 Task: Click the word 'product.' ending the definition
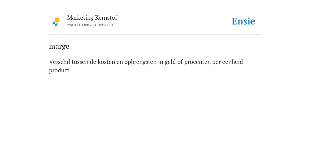pyautogui.click(x=60, y=71)
